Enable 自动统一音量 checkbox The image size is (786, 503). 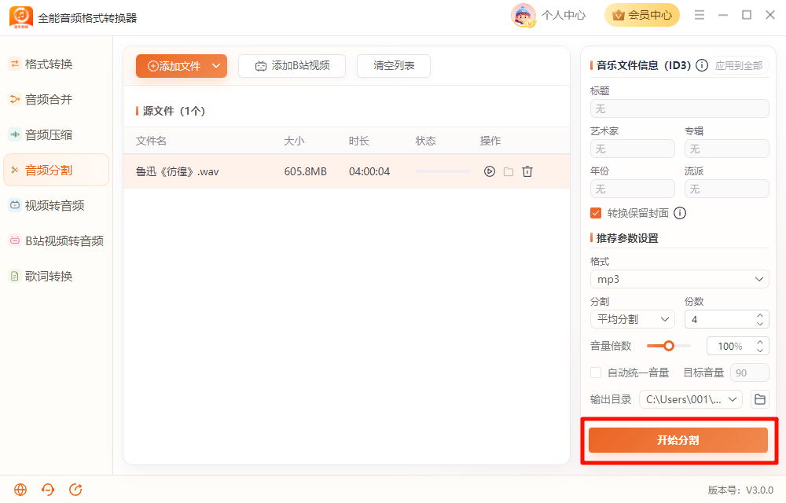tap(596, 373)
